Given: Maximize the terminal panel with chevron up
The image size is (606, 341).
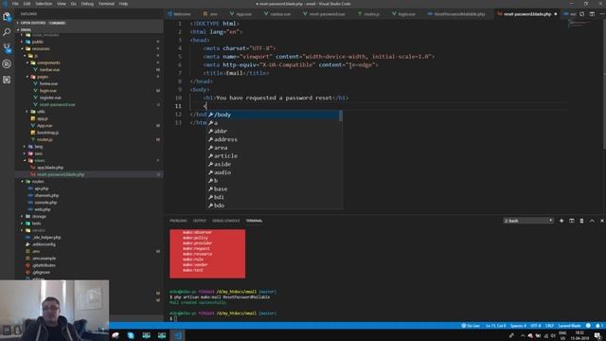Looking at the screenshot, I should coord(592,221).
